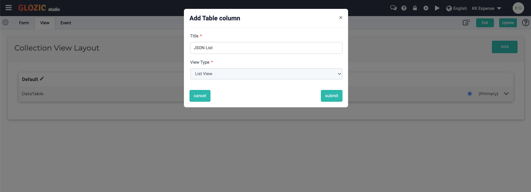Open the View Type dropdown
This screenshot has height=192, width=531.
click(266, 74)
